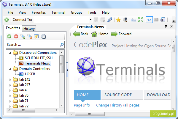178x119 pixels.
Task: Switch to the History tab
Action: (x=29, y=29)
